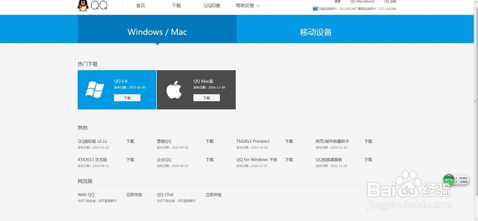Image resolution: width=478 pixels, height=221 pixels.
Task: Click the 热门下载 section heading
Action: pos(87,64)
